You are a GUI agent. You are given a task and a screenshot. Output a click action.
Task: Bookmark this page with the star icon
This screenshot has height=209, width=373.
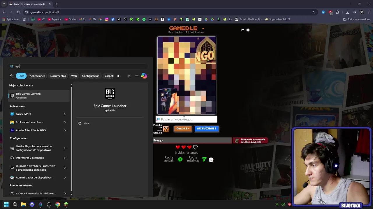314,12
